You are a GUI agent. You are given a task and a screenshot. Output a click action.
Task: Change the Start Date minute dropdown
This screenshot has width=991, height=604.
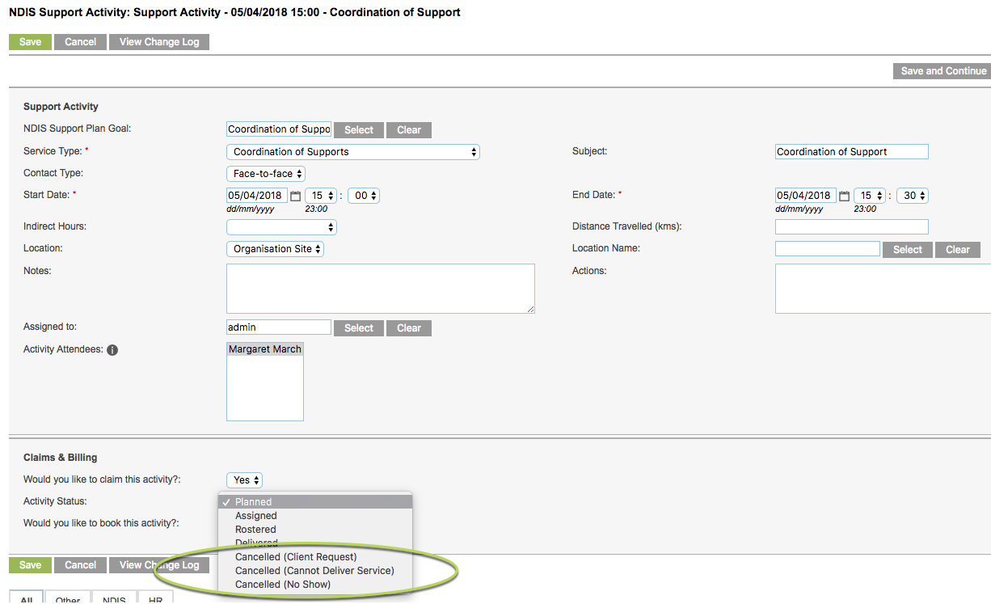364,196
